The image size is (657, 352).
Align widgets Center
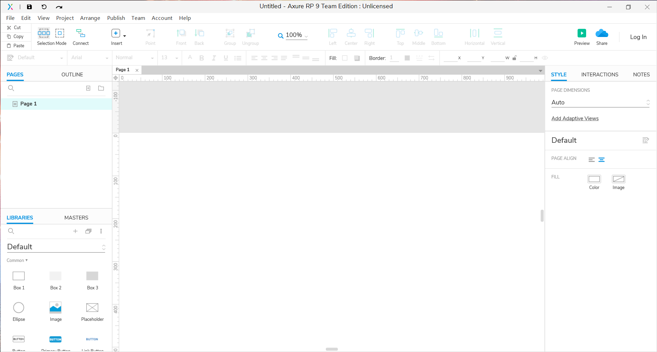pyautogui.click(x=351, y=37)
